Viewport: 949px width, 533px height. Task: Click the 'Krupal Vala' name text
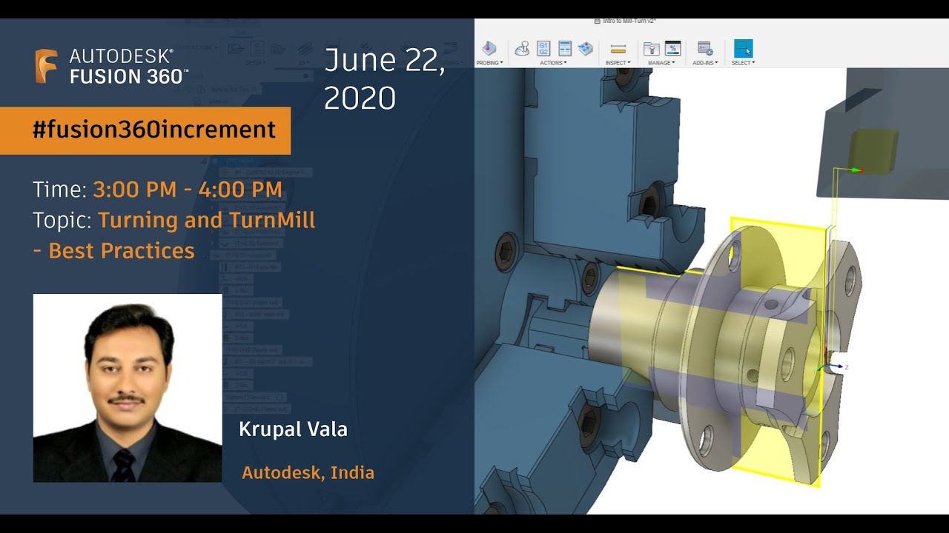pyautogui.click(x=293, y=429)
